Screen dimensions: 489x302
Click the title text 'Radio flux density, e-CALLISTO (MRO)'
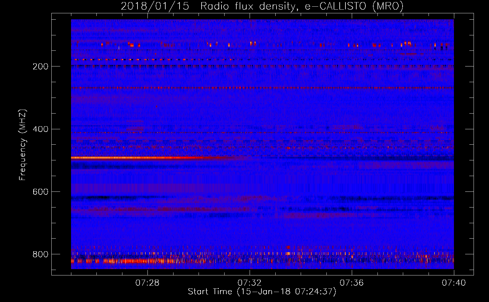point(302,6)
